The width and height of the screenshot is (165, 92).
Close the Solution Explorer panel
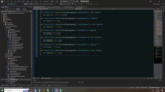(31, 7)
